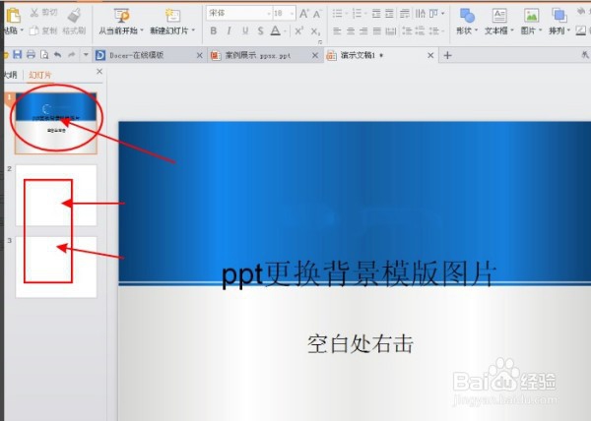Screen dimensions: 591x421
Task: Open the font color dropdown arrow
Action: (286, 31)
